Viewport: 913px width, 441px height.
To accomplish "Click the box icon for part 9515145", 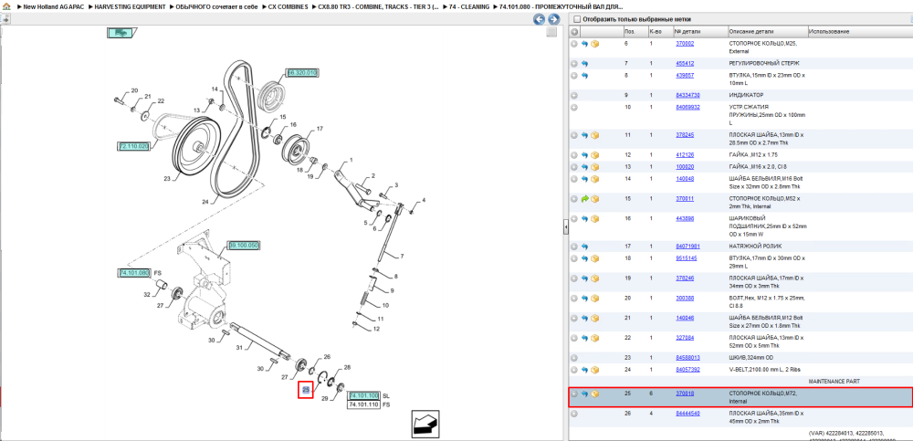I will click(x=595, y=258).
